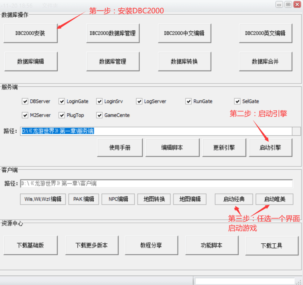Open the 使用手册 manual

[x=120, y=148]
